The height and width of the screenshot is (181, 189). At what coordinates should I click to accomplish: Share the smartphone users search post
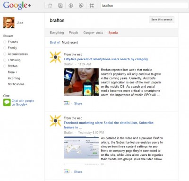coord(78,103)
